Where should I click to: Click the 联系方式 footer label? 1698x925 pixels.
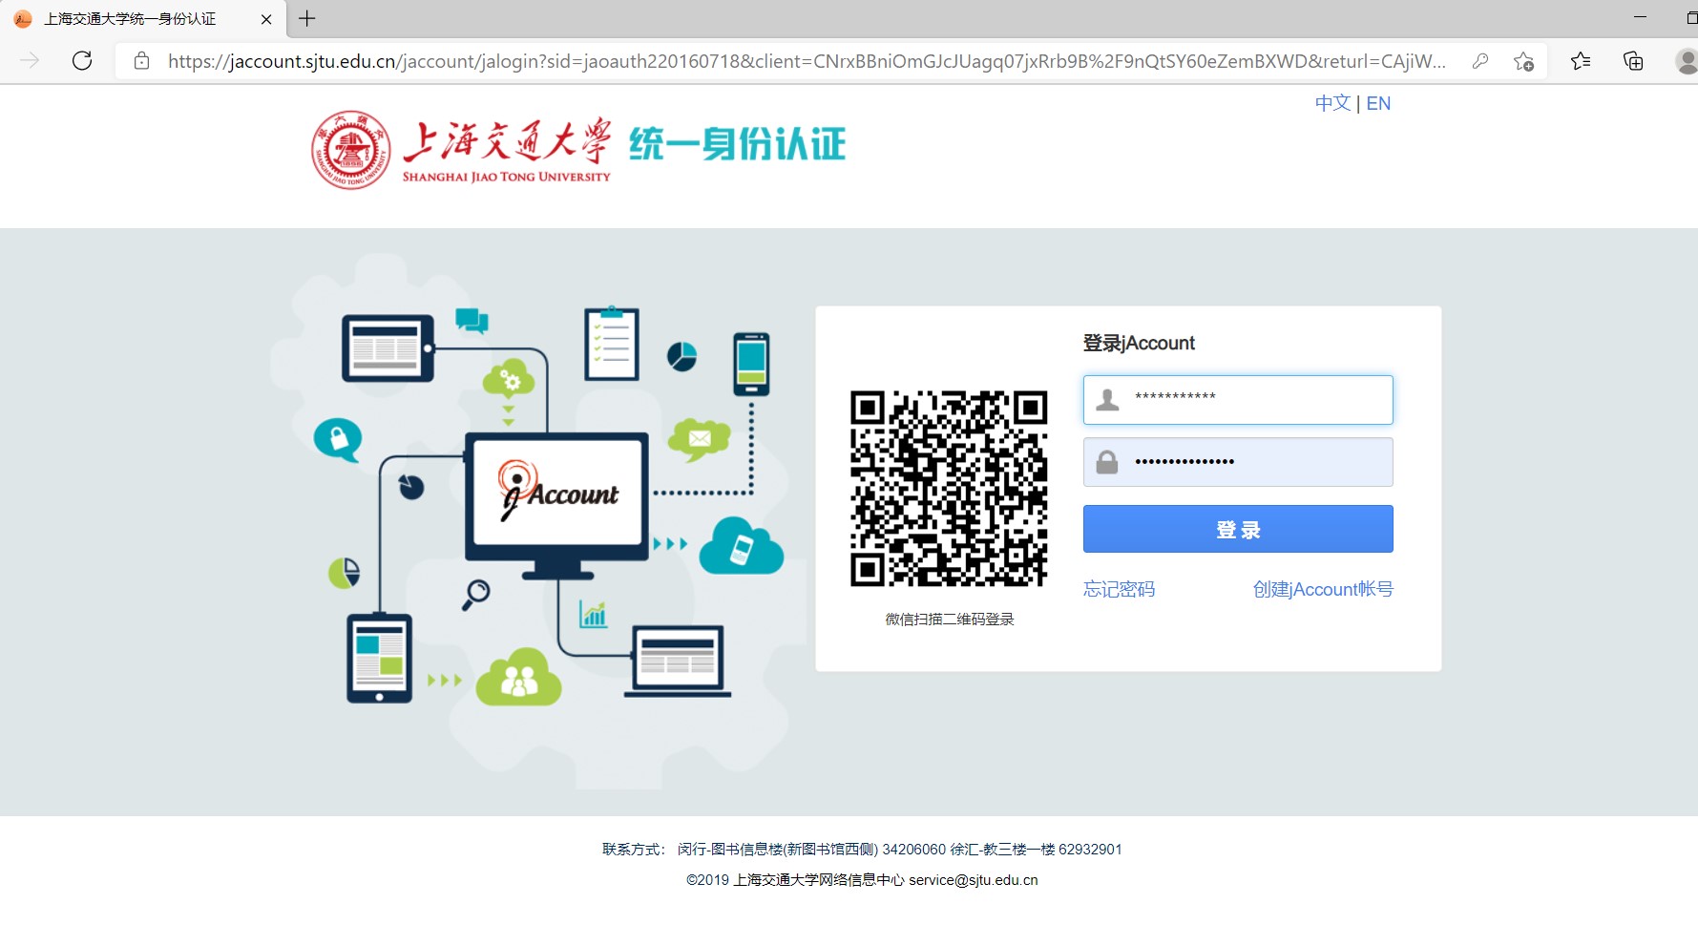[x=634, y=850]
